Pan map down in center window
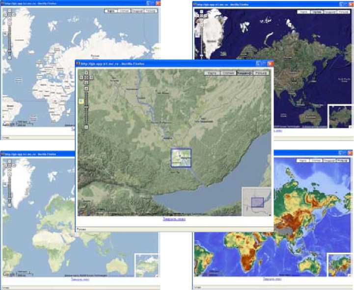354x290 pixels. [x=86, y=82]
